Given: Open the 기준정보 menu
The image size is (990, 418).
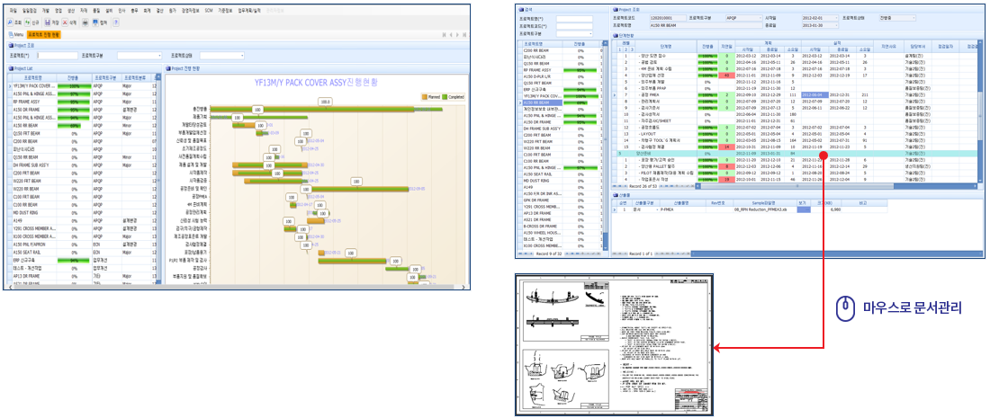Looking at the screenshot, I should point(225,11).
